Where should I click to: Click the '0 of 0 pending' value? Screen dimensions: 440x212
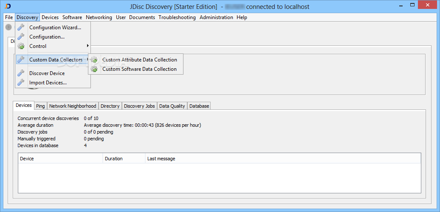point(99,132)
